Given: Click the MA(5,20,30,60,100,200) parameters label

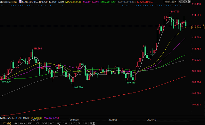Looking at the screenshot, I should tap(35, 2).
